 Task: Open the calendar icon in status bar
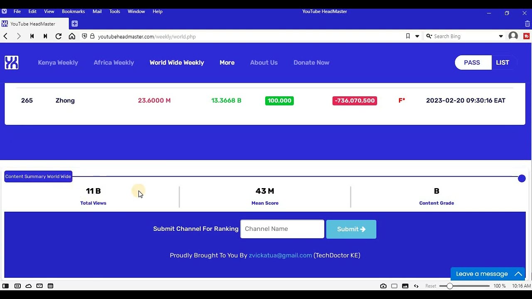(x=50, y=286)
